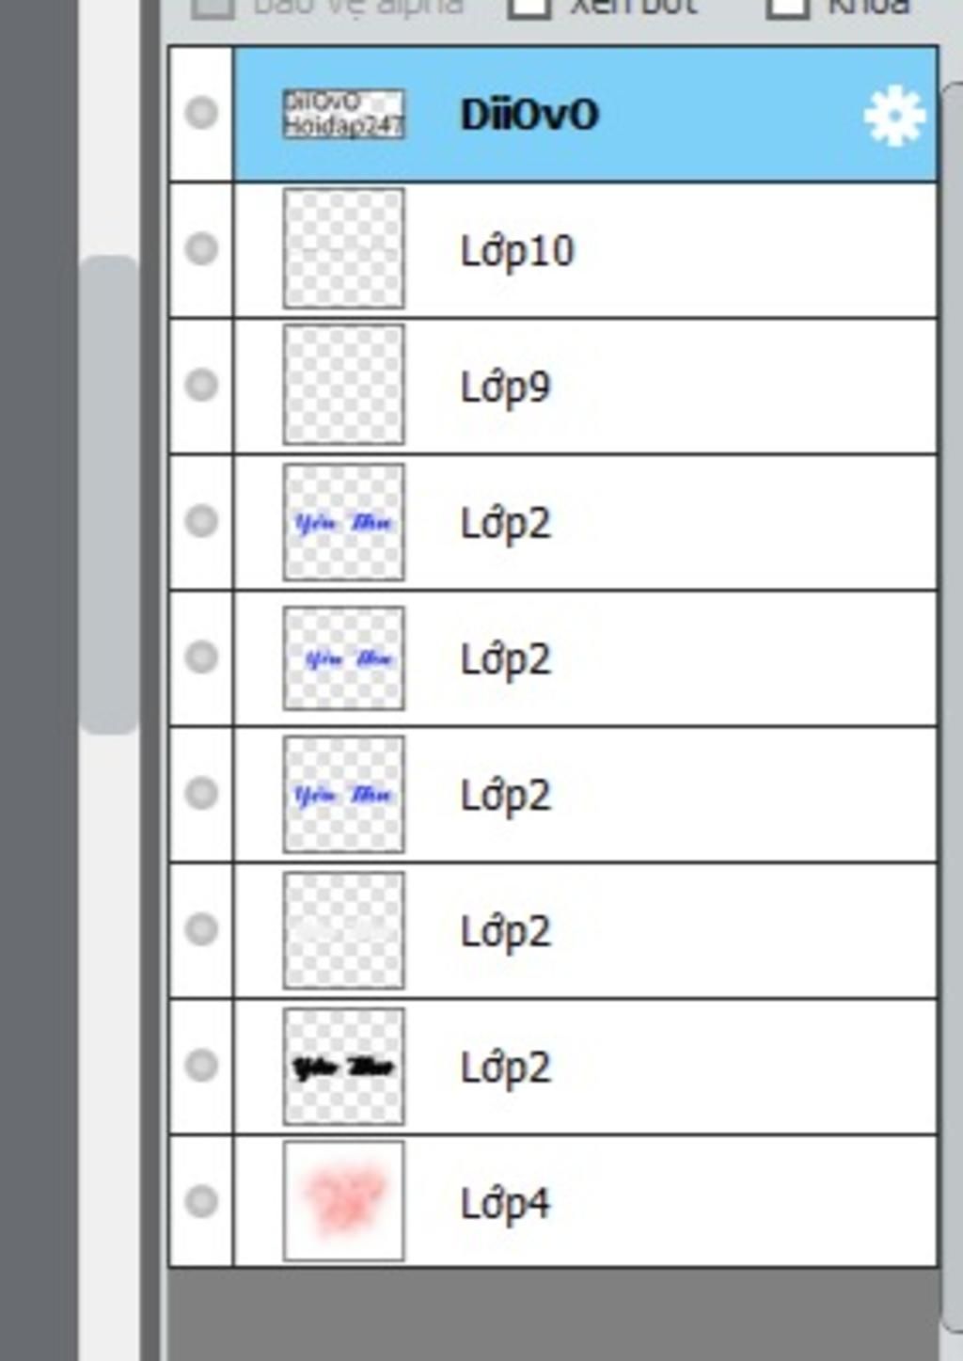
Task: Toggle visibility of Lớp2 layer with black text
Action: (201, 1066)
